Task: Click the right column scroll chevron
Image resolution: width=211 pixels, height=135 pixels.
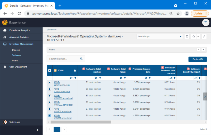Action: [x=205, y=96]
